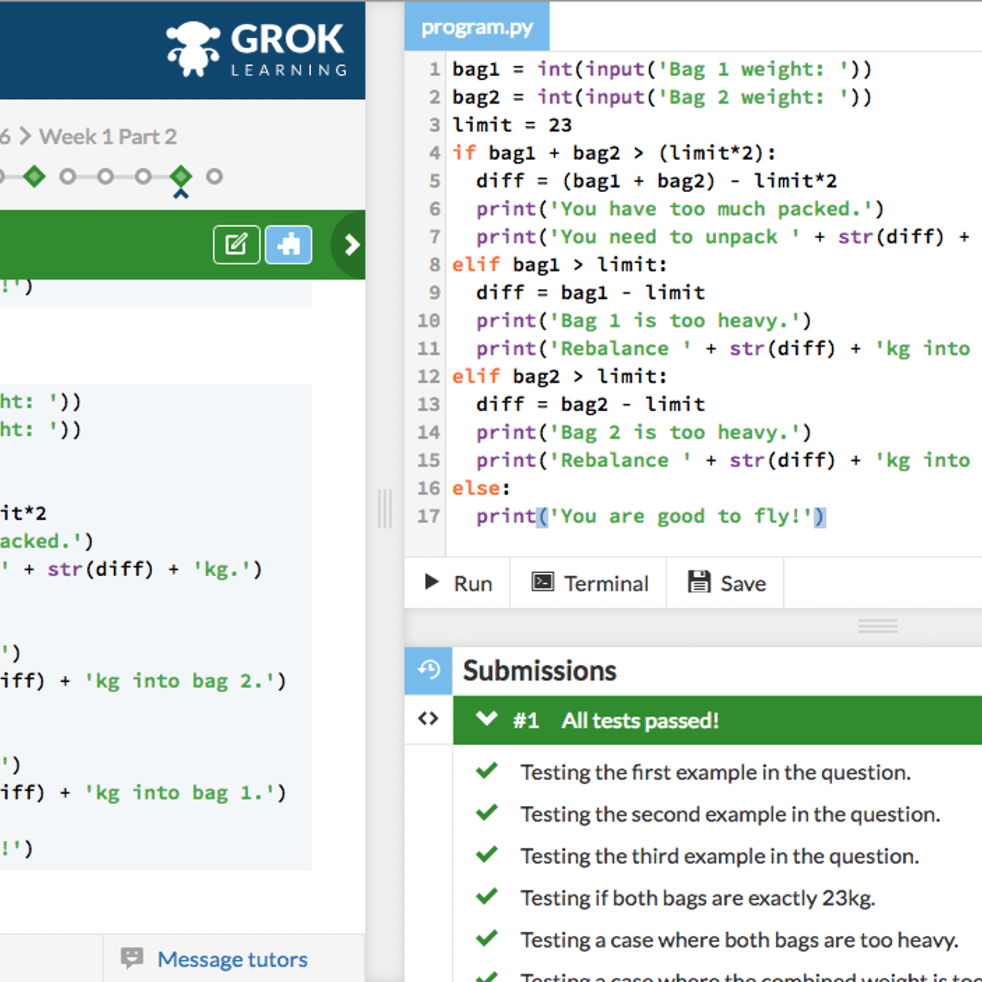
Task: Click 'Testing the third example in the question.'
Action: tap(720, 856)
